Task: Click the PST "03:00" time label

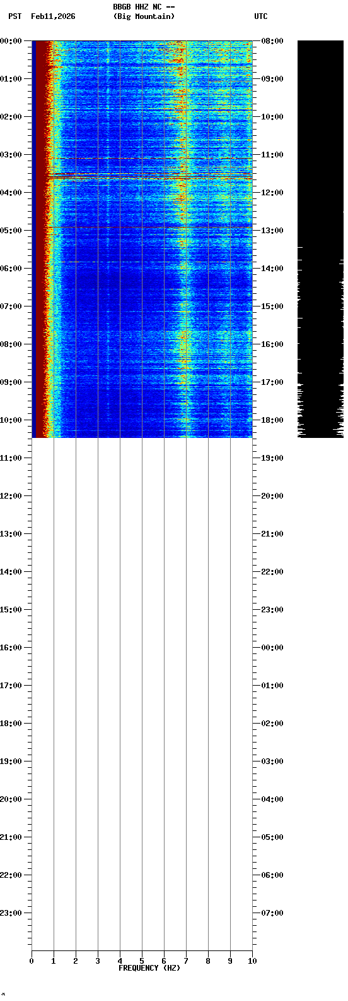Action: click(x=11, y=155)
